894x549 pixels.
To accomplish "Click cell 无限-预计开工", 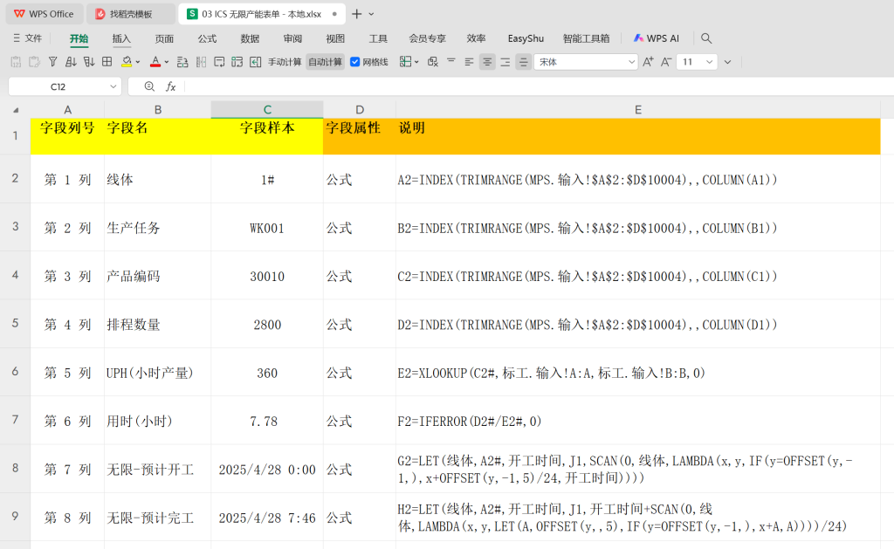I will (x=157, y=470).
